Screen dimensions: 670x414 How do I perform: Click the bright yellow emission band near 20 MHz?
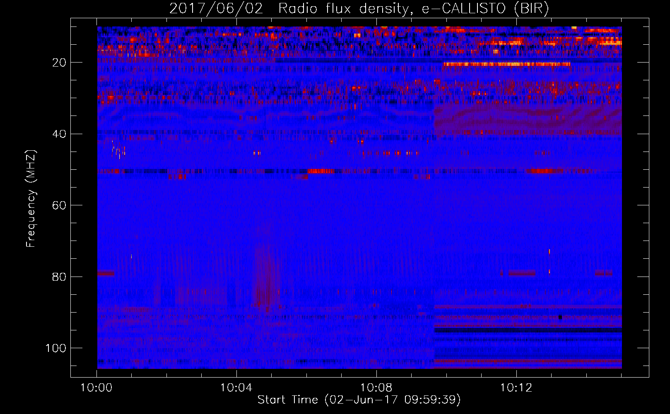pyautogui.click(x=507, y=64)
